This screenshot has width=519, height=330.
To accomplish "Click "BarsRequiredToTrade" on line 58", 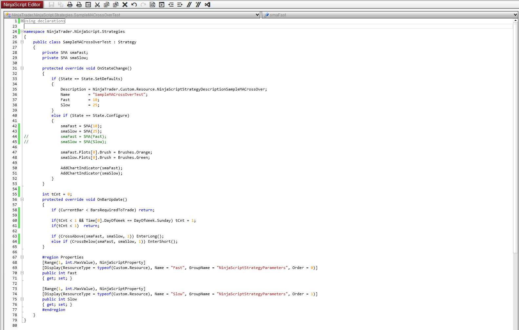I will click(112, 210).
